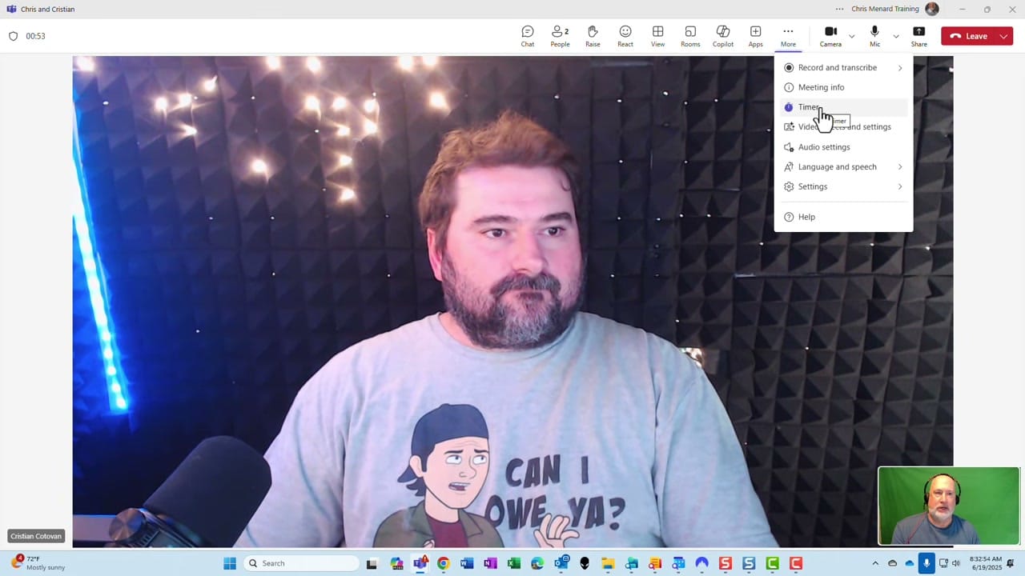Turn off the Camera

click(x=830, y=32)
